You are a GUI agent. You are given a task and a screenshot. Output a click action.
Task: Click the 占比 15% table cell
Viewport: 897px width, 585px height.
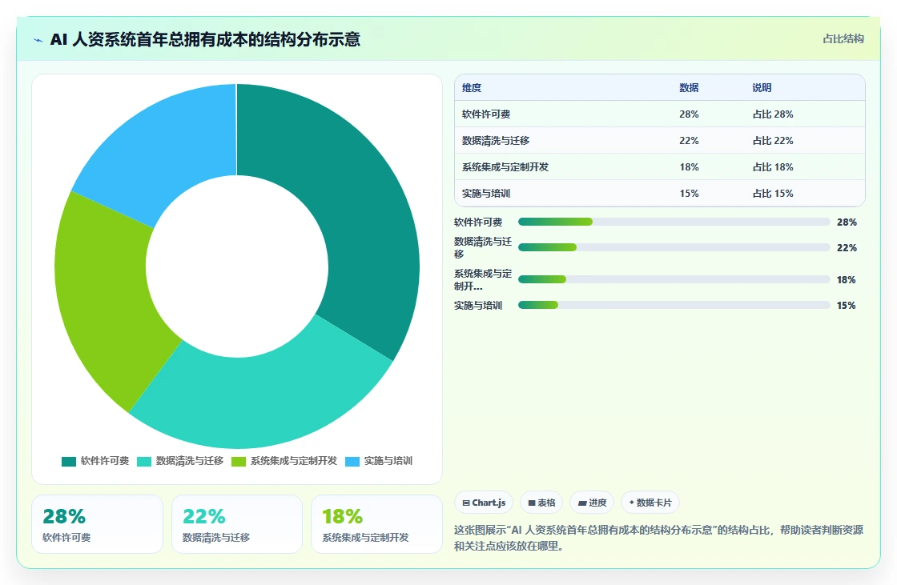773,194
